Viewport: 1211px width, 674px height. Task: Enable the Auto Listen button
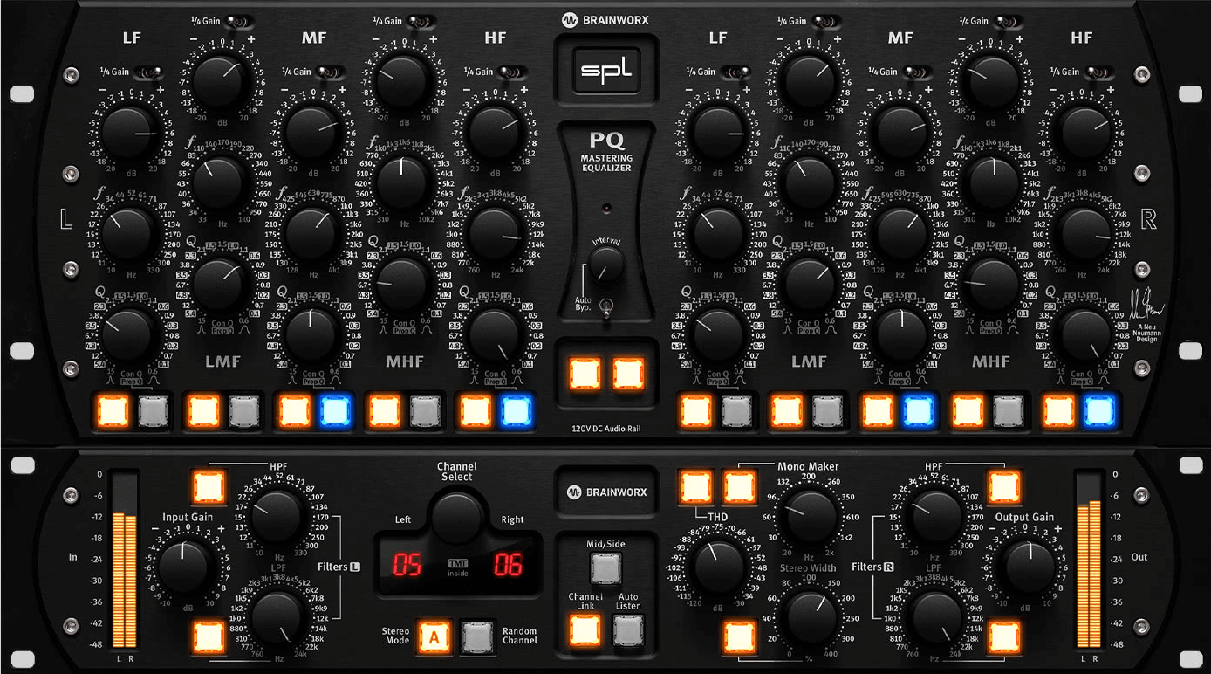[x=627, y=629]
